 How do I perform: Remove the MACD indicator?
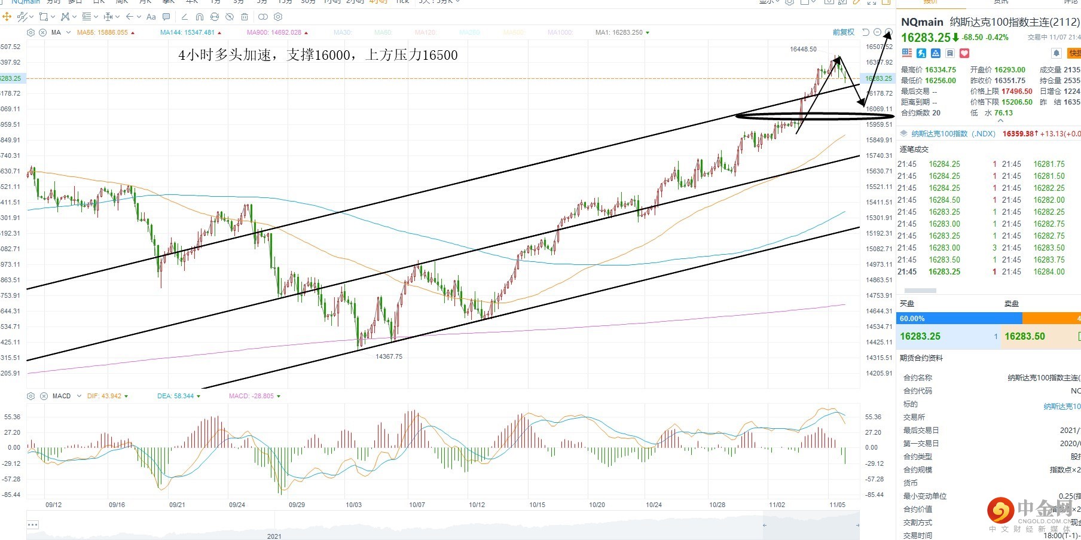tap(43, 396)
